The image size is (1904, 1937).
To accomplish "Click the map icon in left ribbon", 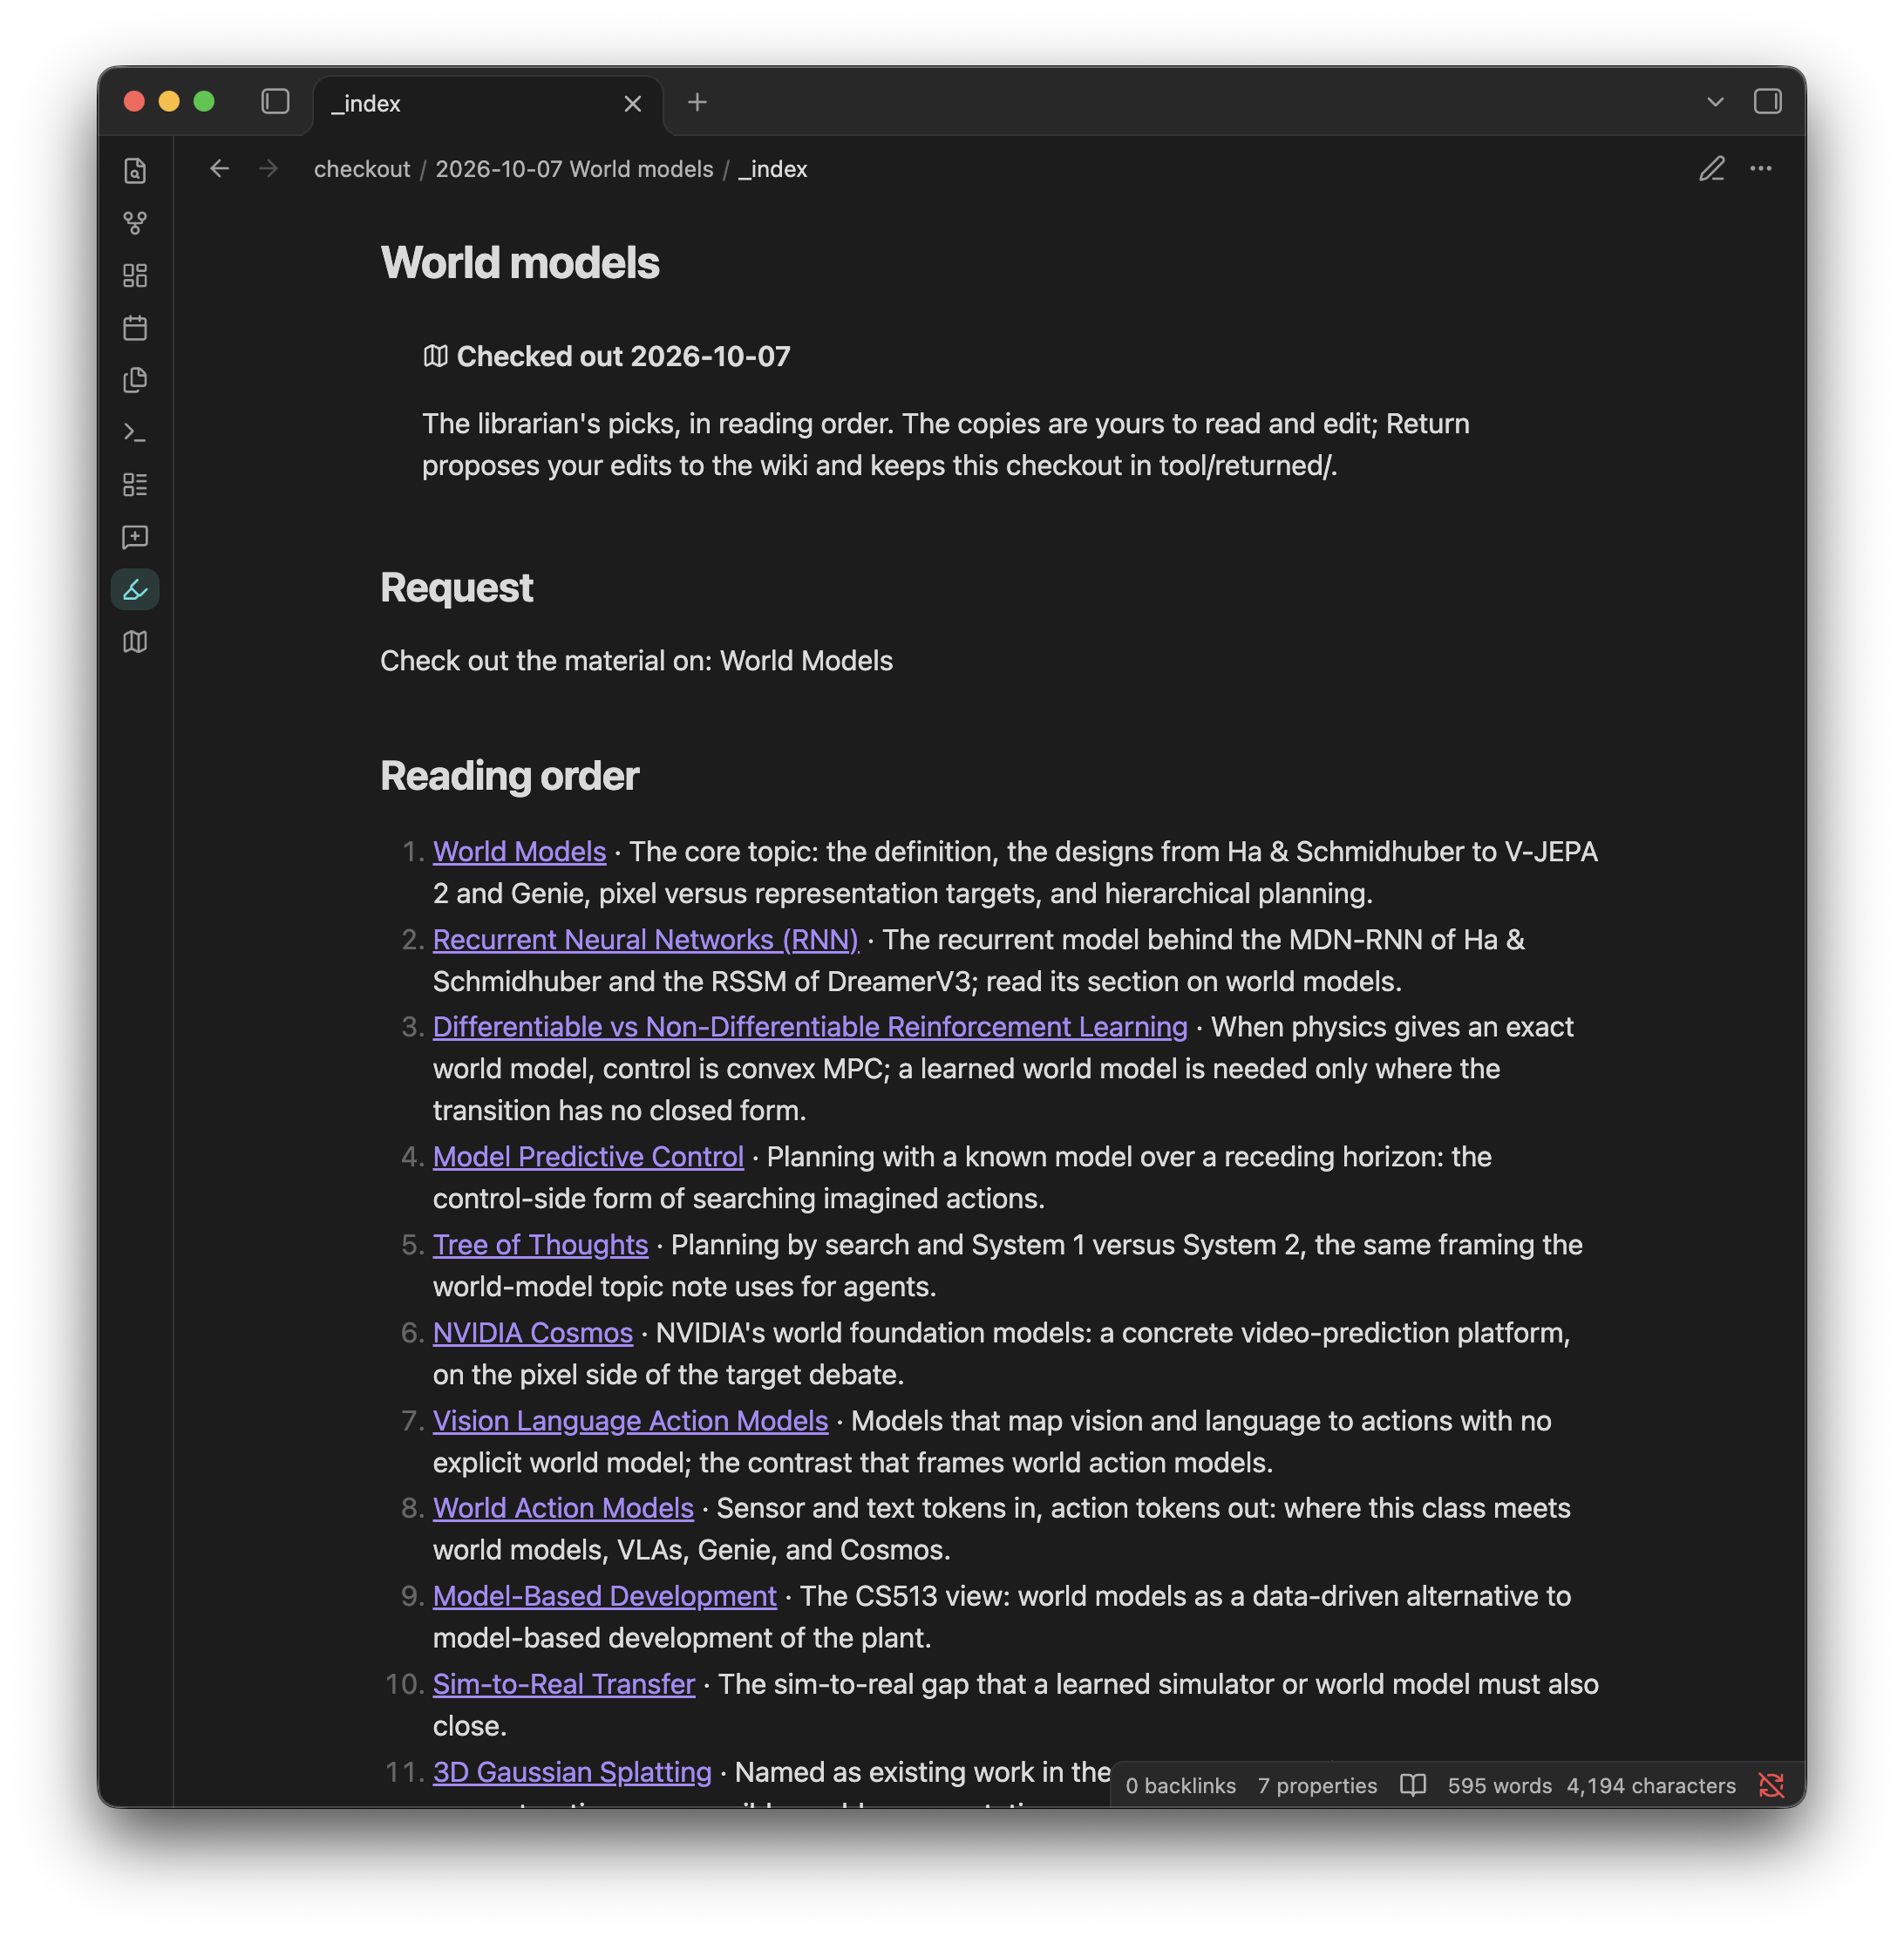I will (x=135, y=642).
